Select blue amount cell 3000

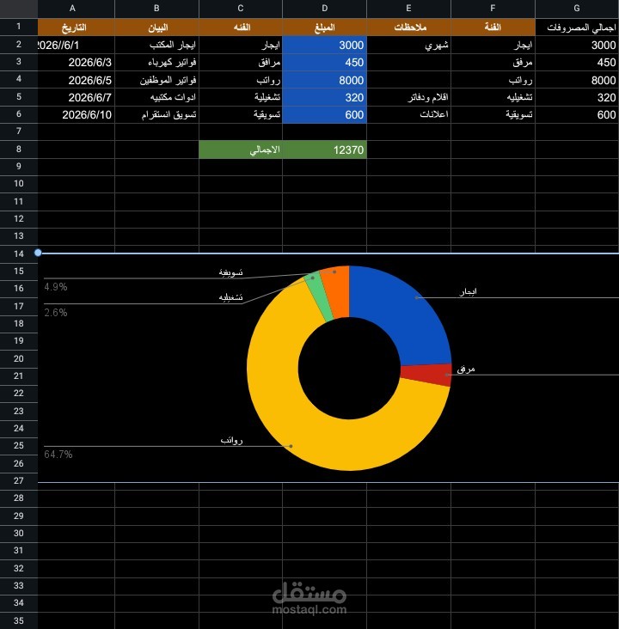[x=324, y=45]
